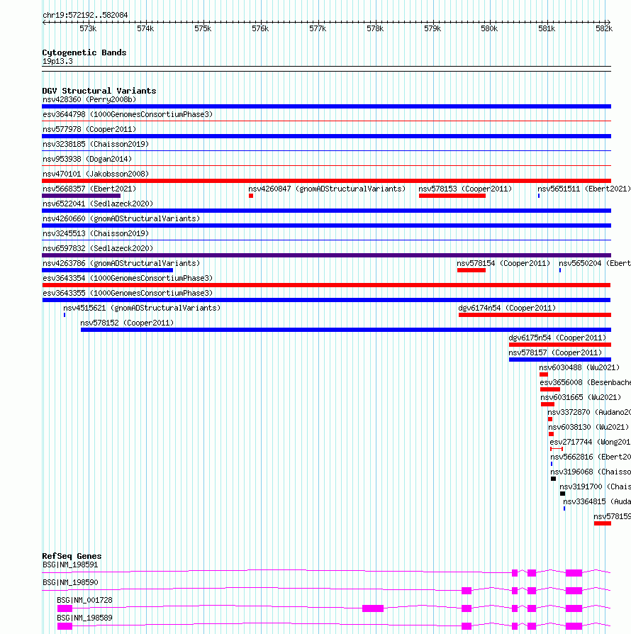Click the chr19:572192..582084 coordinate label

pos(85,16)
